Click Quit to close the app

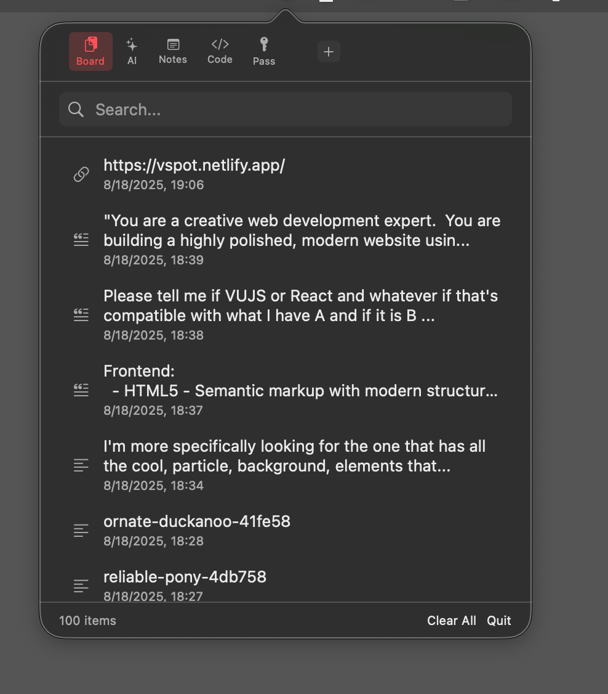498,621
